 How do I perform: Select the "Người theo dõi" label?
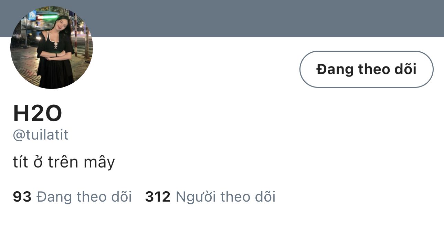point(225,197)
